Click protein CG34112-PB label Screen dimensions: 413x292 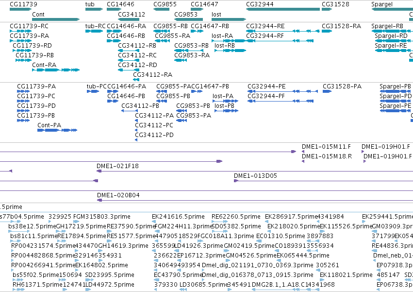click(x=140, y=106)
